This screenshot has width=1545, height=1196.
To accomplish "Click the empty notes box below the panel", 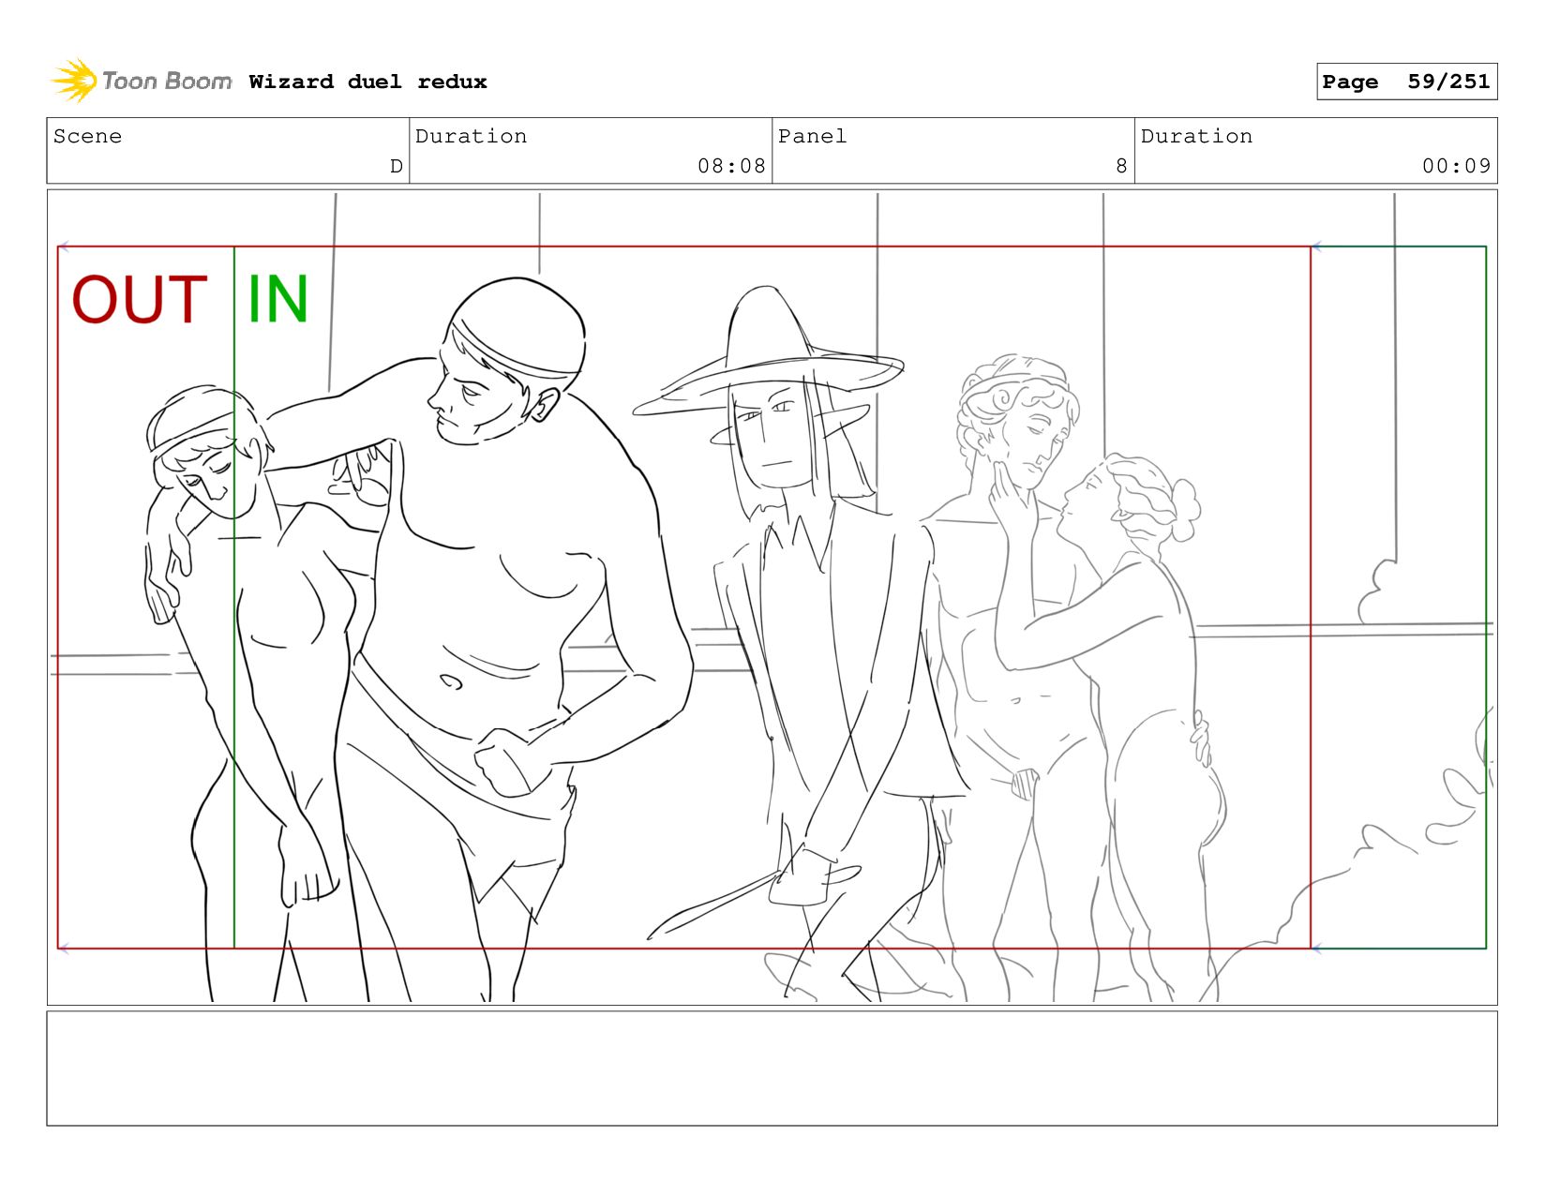I will 772,1068.
